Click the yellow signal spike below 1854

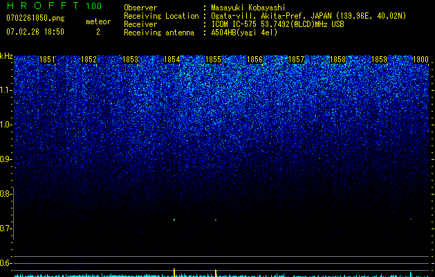174,273
